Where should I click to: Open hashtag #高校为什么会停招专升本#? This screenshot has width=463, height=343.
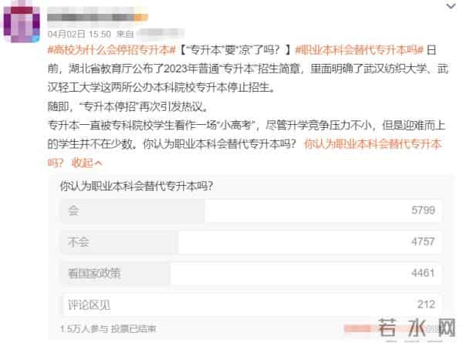[x=112, y=50]
